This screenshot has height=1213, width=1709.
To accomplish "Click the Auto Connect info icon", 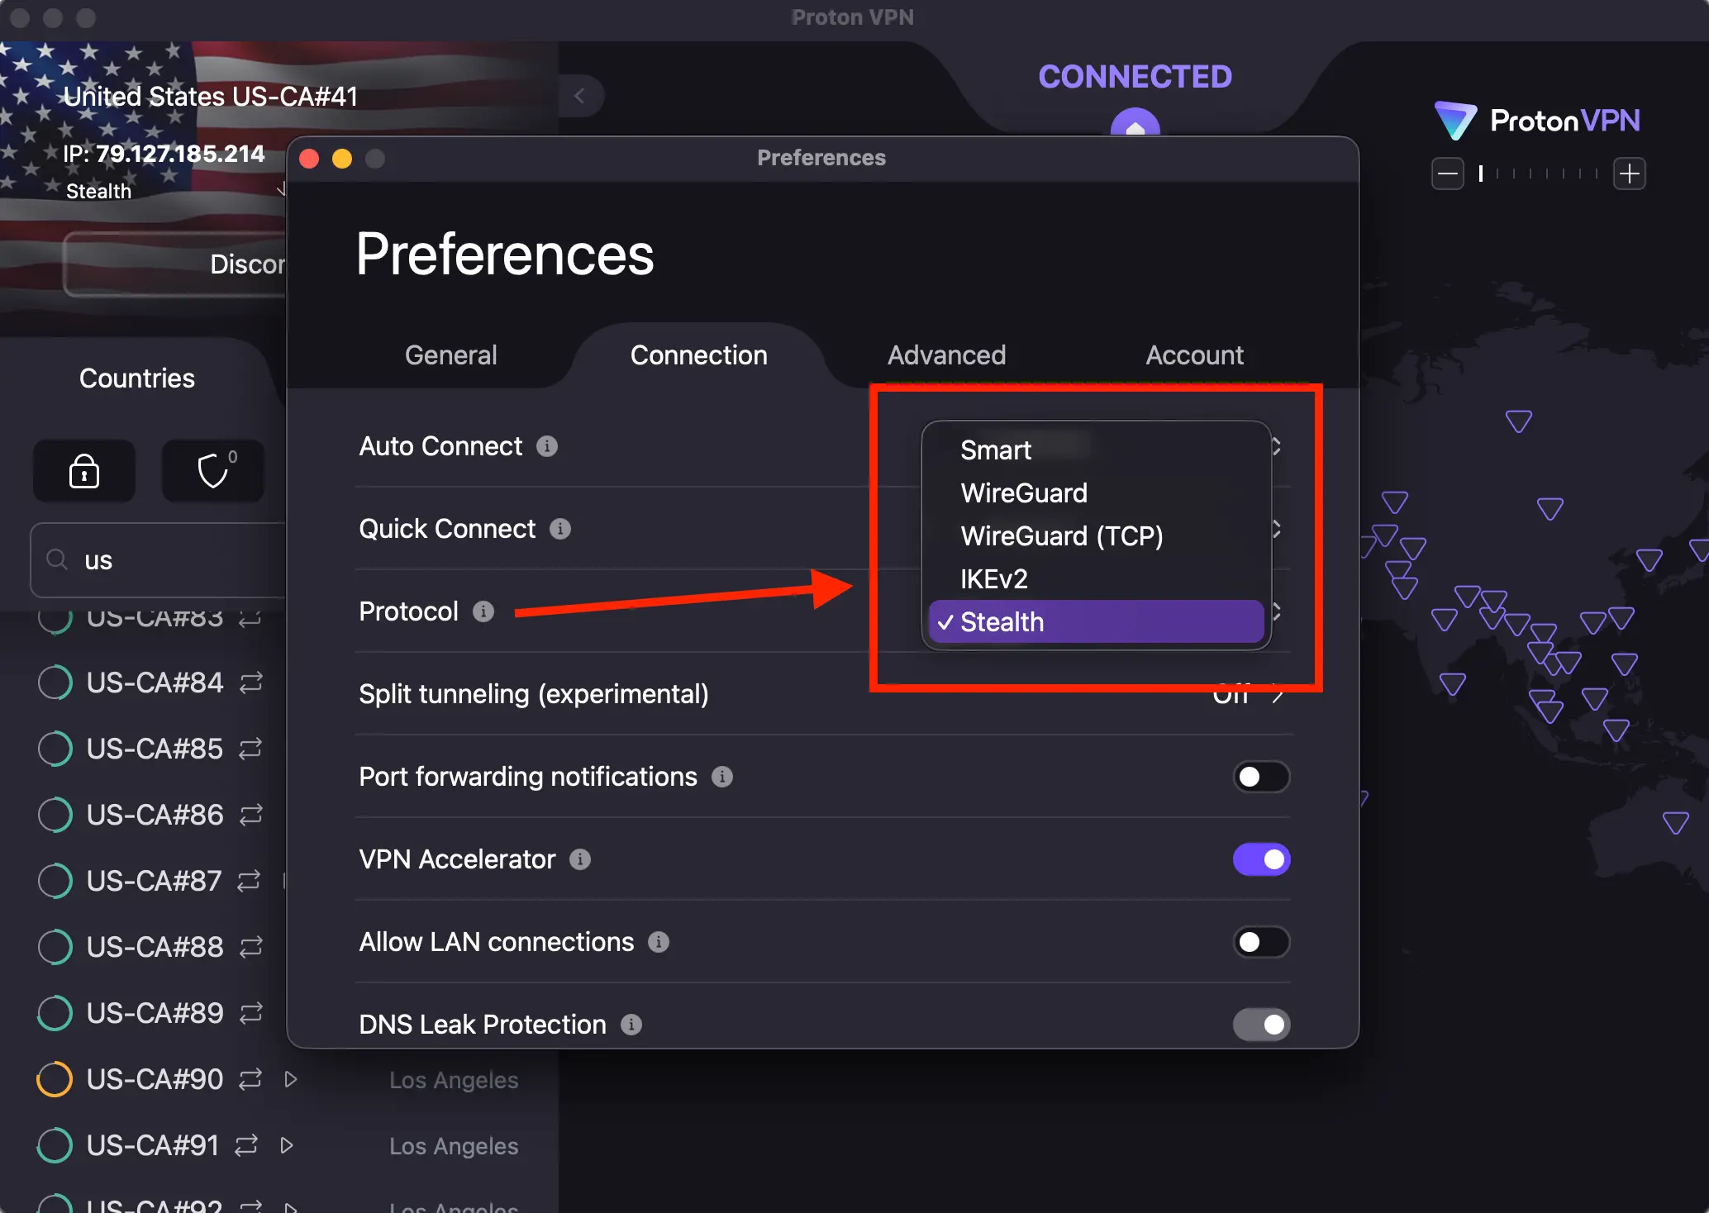I will 545,446.
